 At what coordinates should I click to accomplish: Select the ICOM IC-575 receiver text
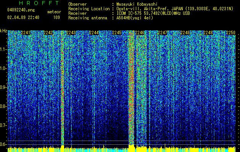coord(153,13)
